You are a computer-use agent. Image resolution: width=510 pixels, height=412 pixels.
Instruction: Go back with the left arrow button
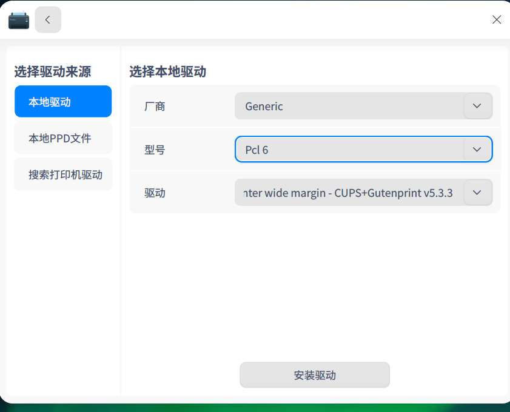48,20
